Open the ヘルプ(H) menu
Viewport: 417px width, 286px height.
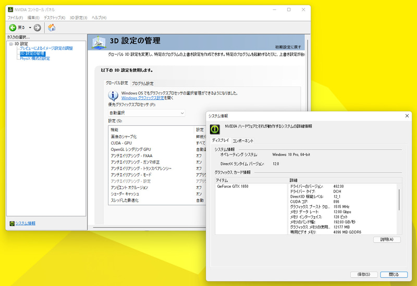tap(99, 18)
